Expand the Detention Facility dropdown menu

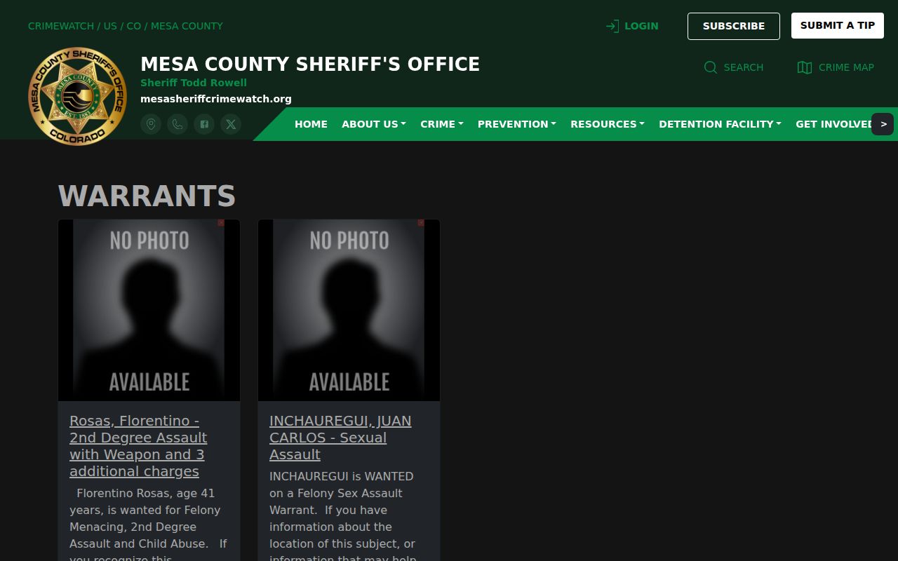(x=720, y=124)
